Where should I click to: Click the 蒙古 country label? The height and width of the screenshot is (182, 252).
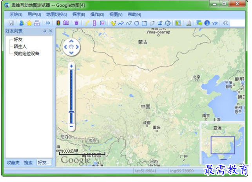click(x=143, y=42)
